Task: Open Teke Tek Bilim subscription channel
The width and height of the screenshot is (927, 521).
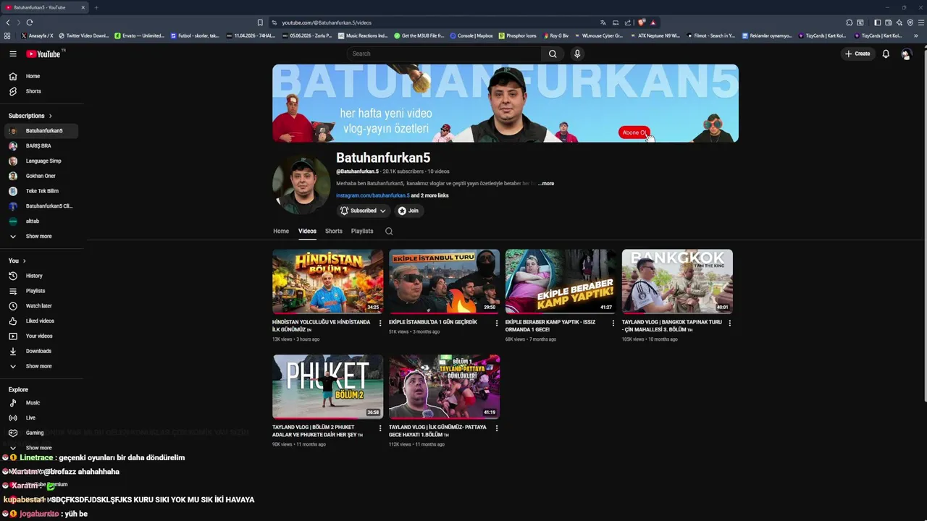Action: tap(41, 191)
